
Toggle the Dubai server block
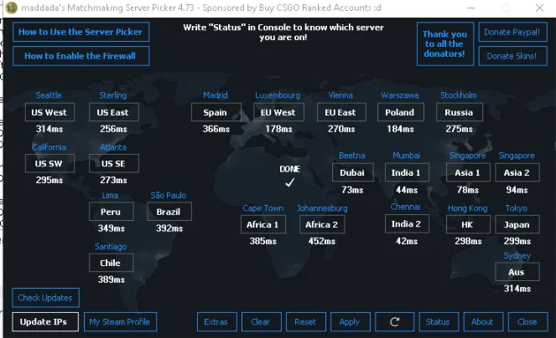click(x=352, y=173)
